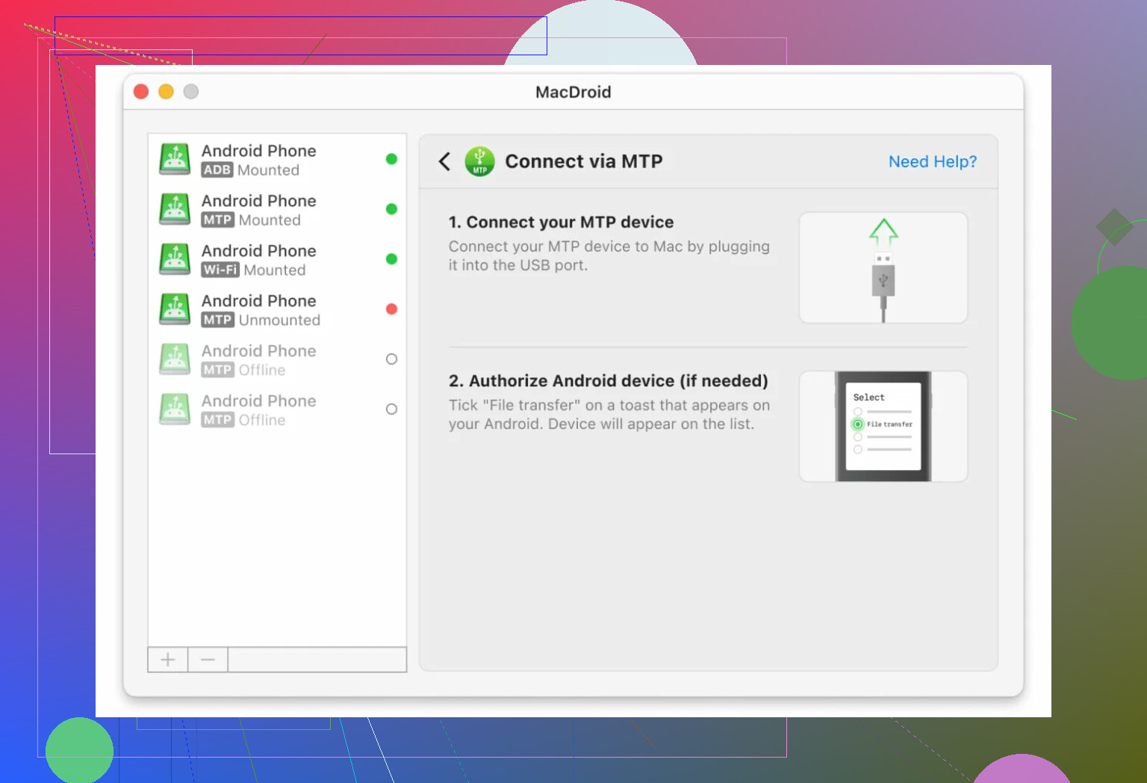Click the second MTP Offline Android Phone icon
The height and width of the screenshot is (783, 1147).
(175, 409)
